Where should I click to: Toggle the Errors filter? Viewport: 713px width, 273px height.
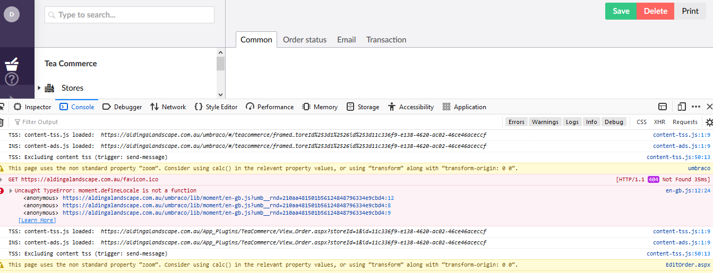[516, 122]
